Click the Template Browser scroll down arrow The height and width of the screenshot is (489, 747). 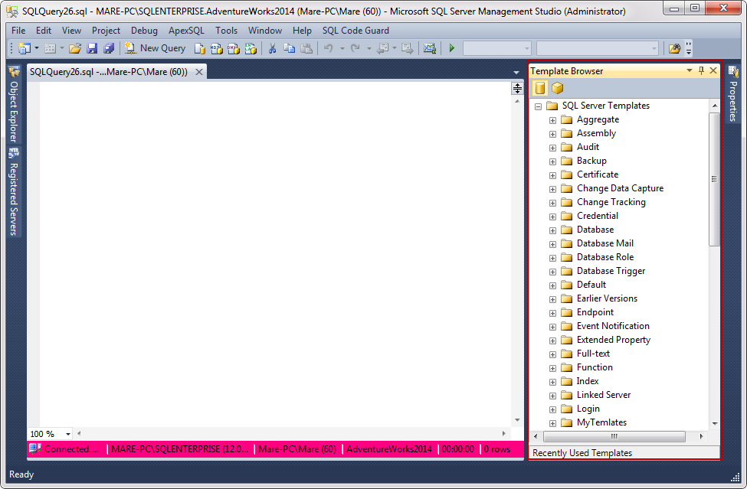(x=715, y=423)
